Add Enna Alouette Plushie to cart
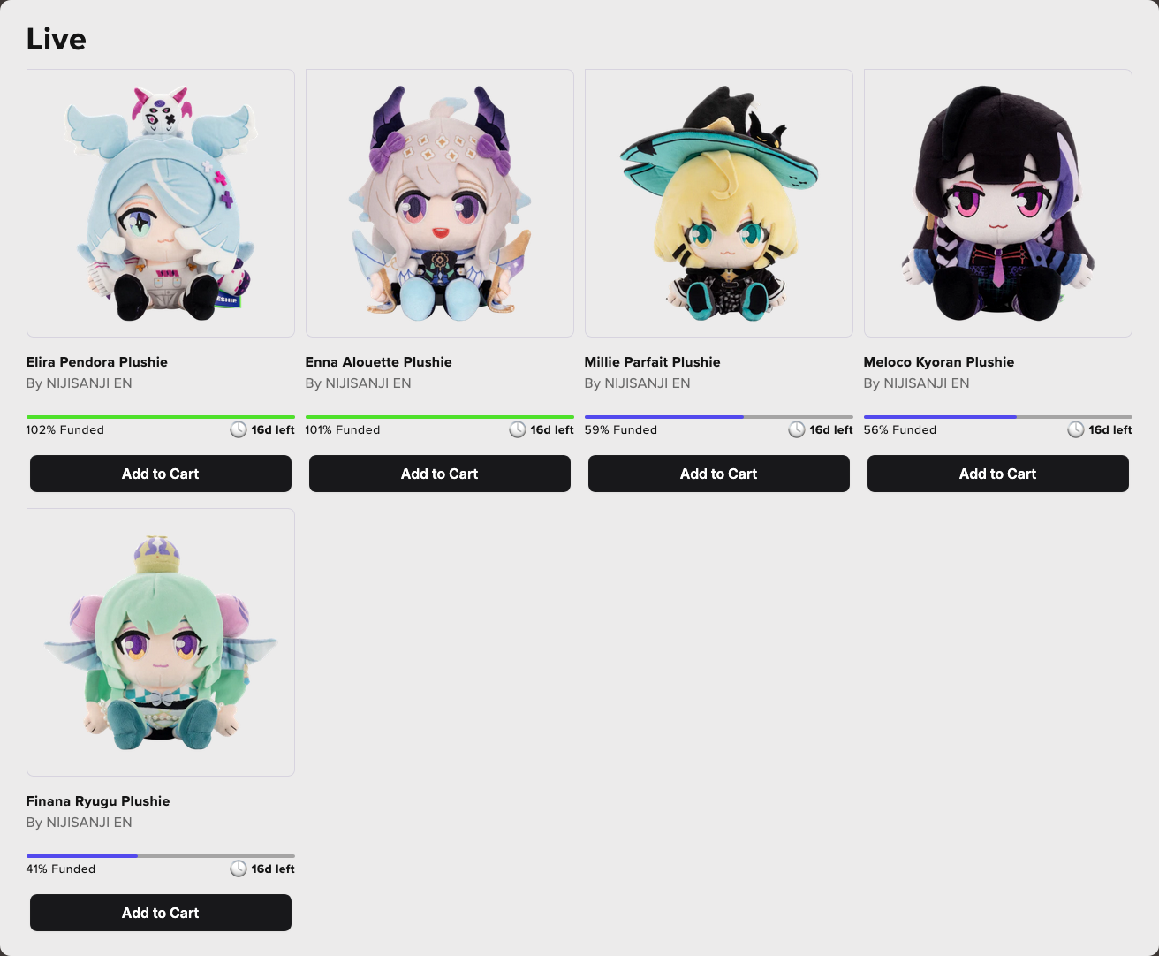Viewport: 1159px width, 956px height. tap(440, 474)
